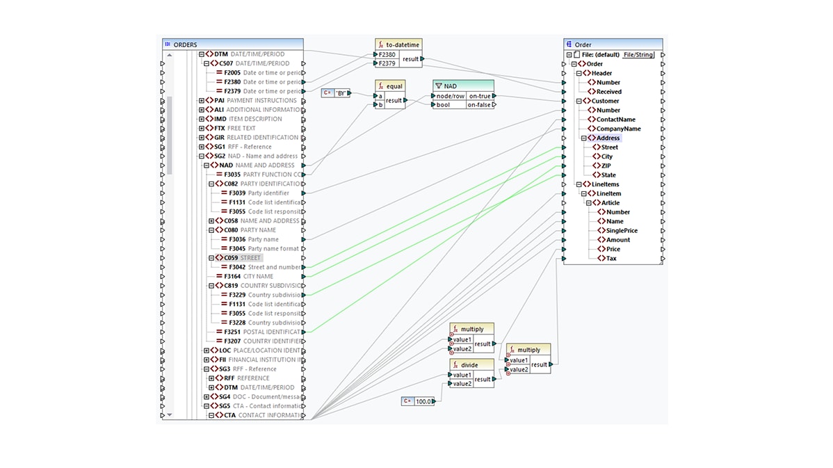Click the equal result output connector

[405, 100]
